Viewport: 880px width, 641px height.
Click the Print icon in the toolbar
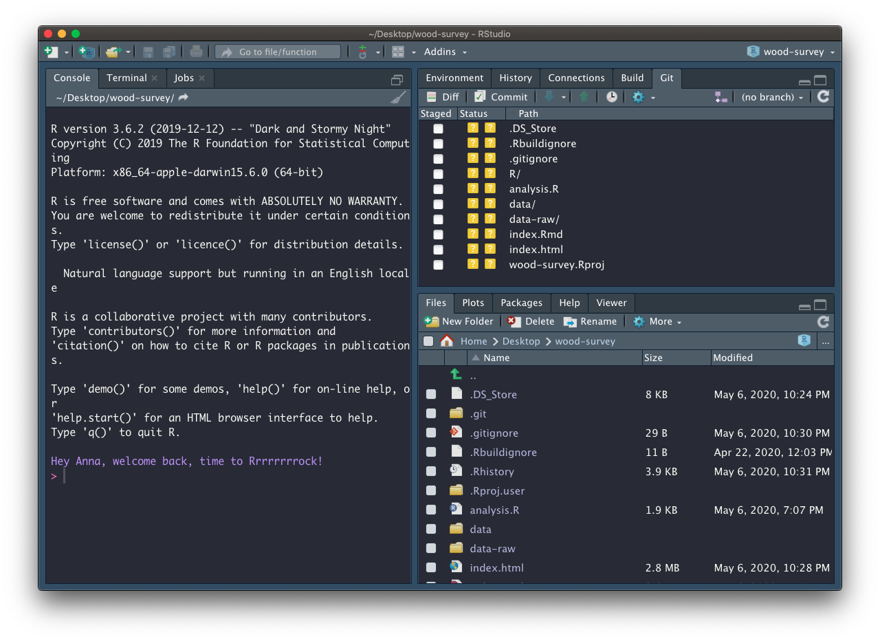click(196, 52)
